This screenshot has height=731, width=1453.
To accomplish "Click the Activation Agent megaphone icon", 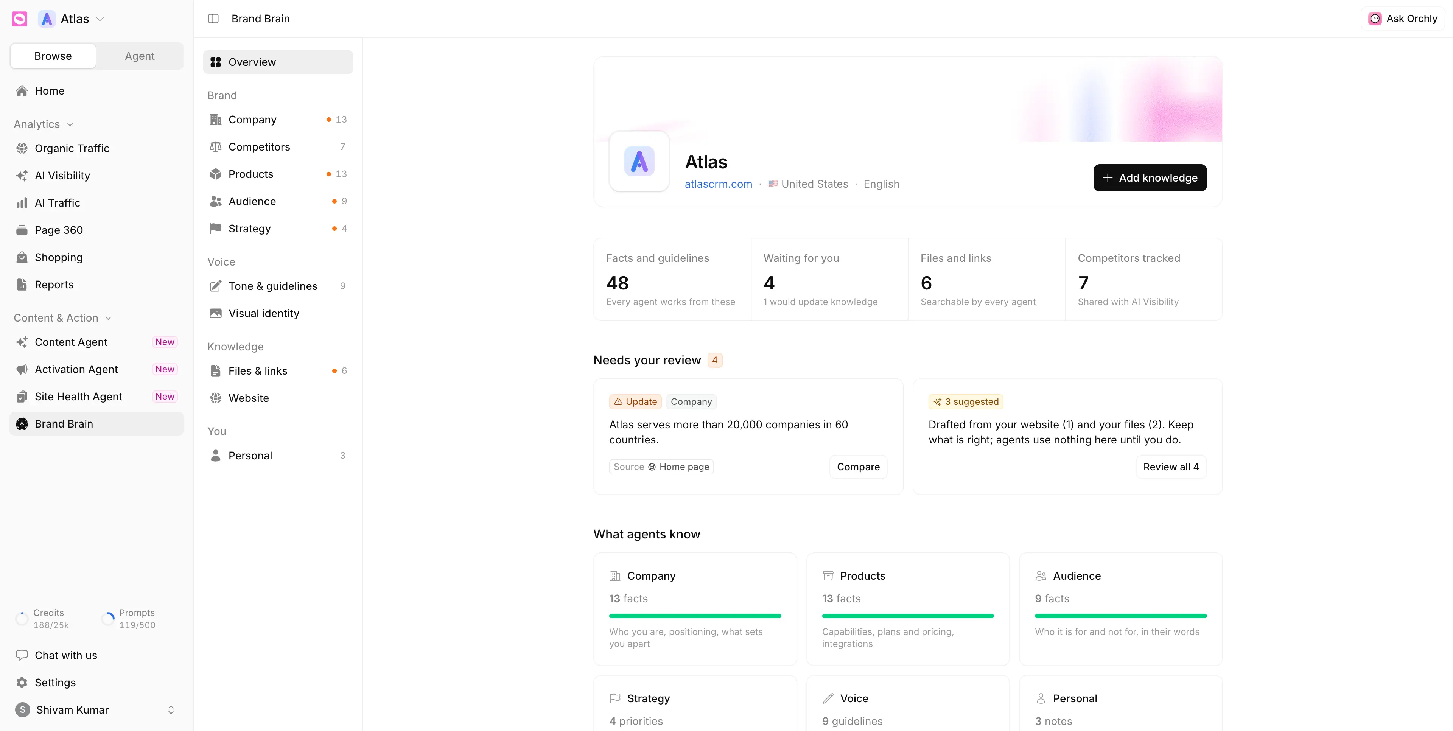I will [x=22, y=369].
